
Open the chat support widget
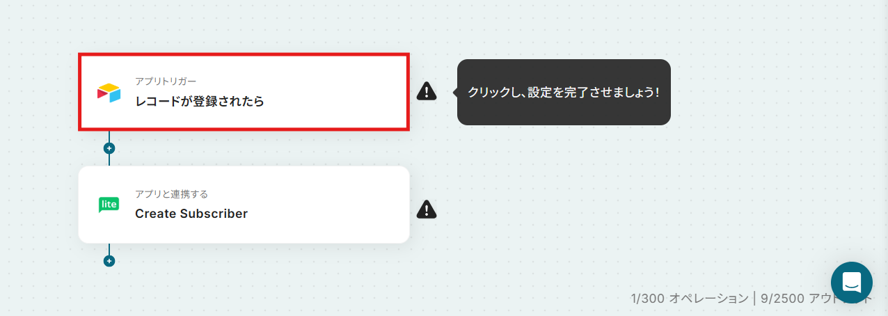[852, 283]
